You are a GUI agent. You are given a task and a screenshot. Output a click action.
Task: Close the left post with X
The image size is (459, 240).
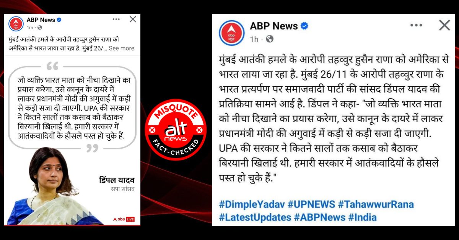point(133,19)
